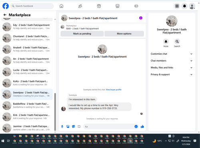
Task: Expand Media, files and links section
Action: (172, 68)
